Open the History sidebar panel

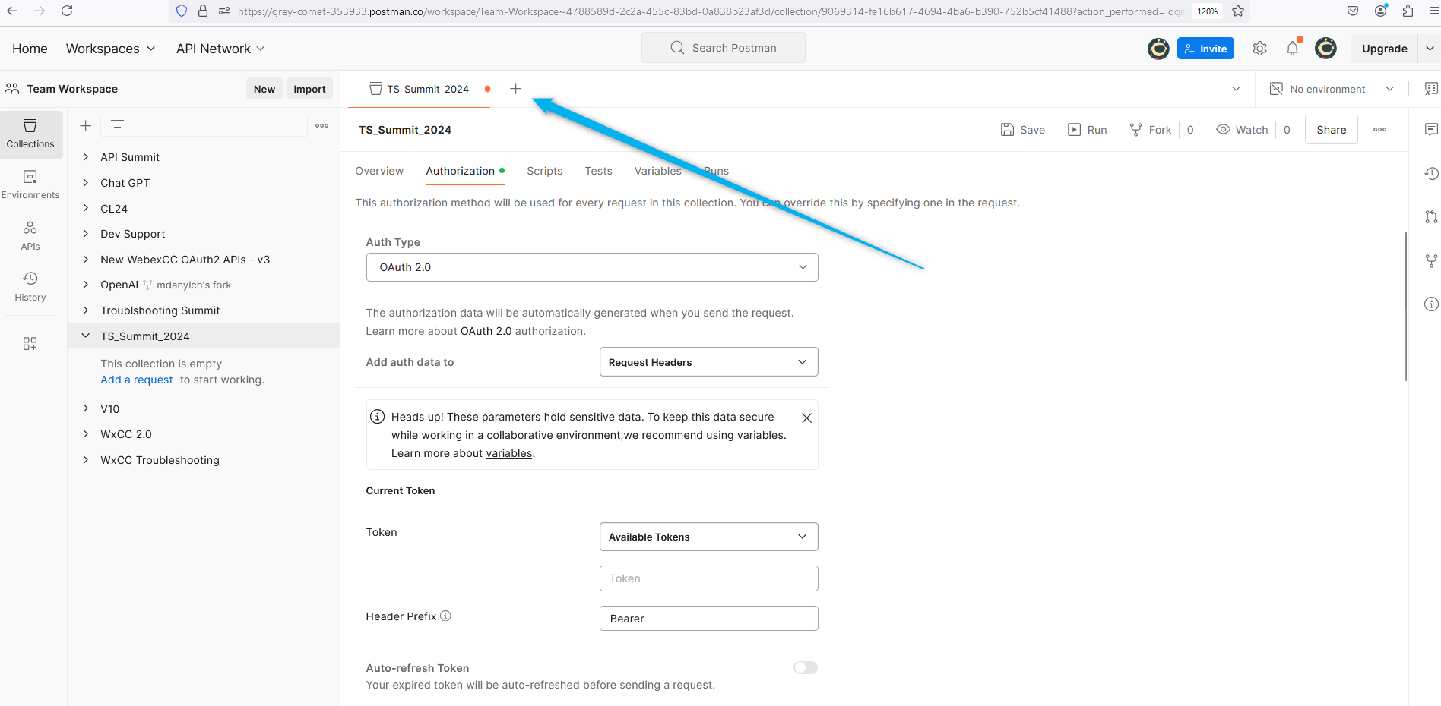pyautogui.click(x=30, y=286)
